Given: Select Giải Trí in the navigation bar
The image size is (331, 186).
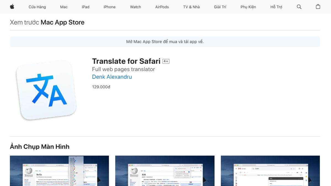Looking at the screenshot, I should click(220, 7).
